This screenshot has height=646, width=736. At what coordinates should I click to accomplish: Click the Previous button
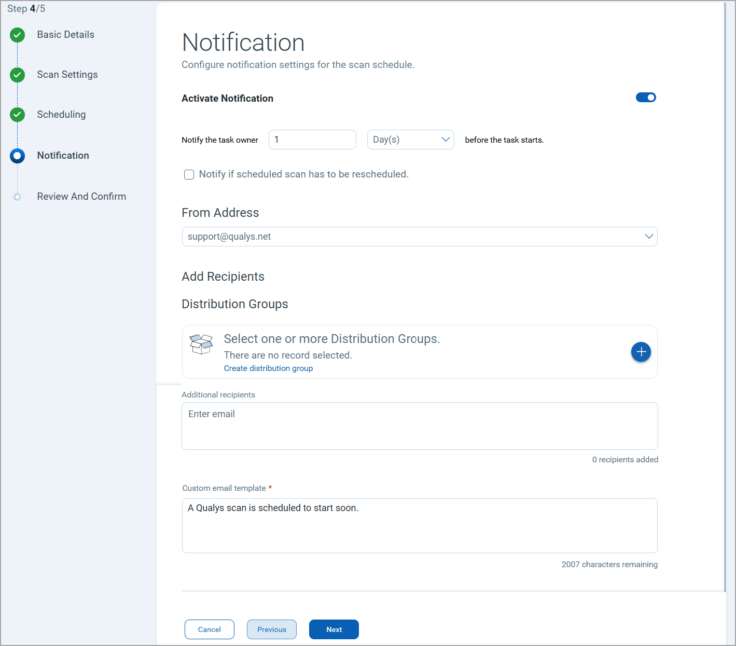(x=271, y=629)
